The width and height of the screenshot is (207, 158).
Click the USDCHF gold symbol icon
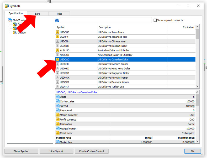[58, 32]
